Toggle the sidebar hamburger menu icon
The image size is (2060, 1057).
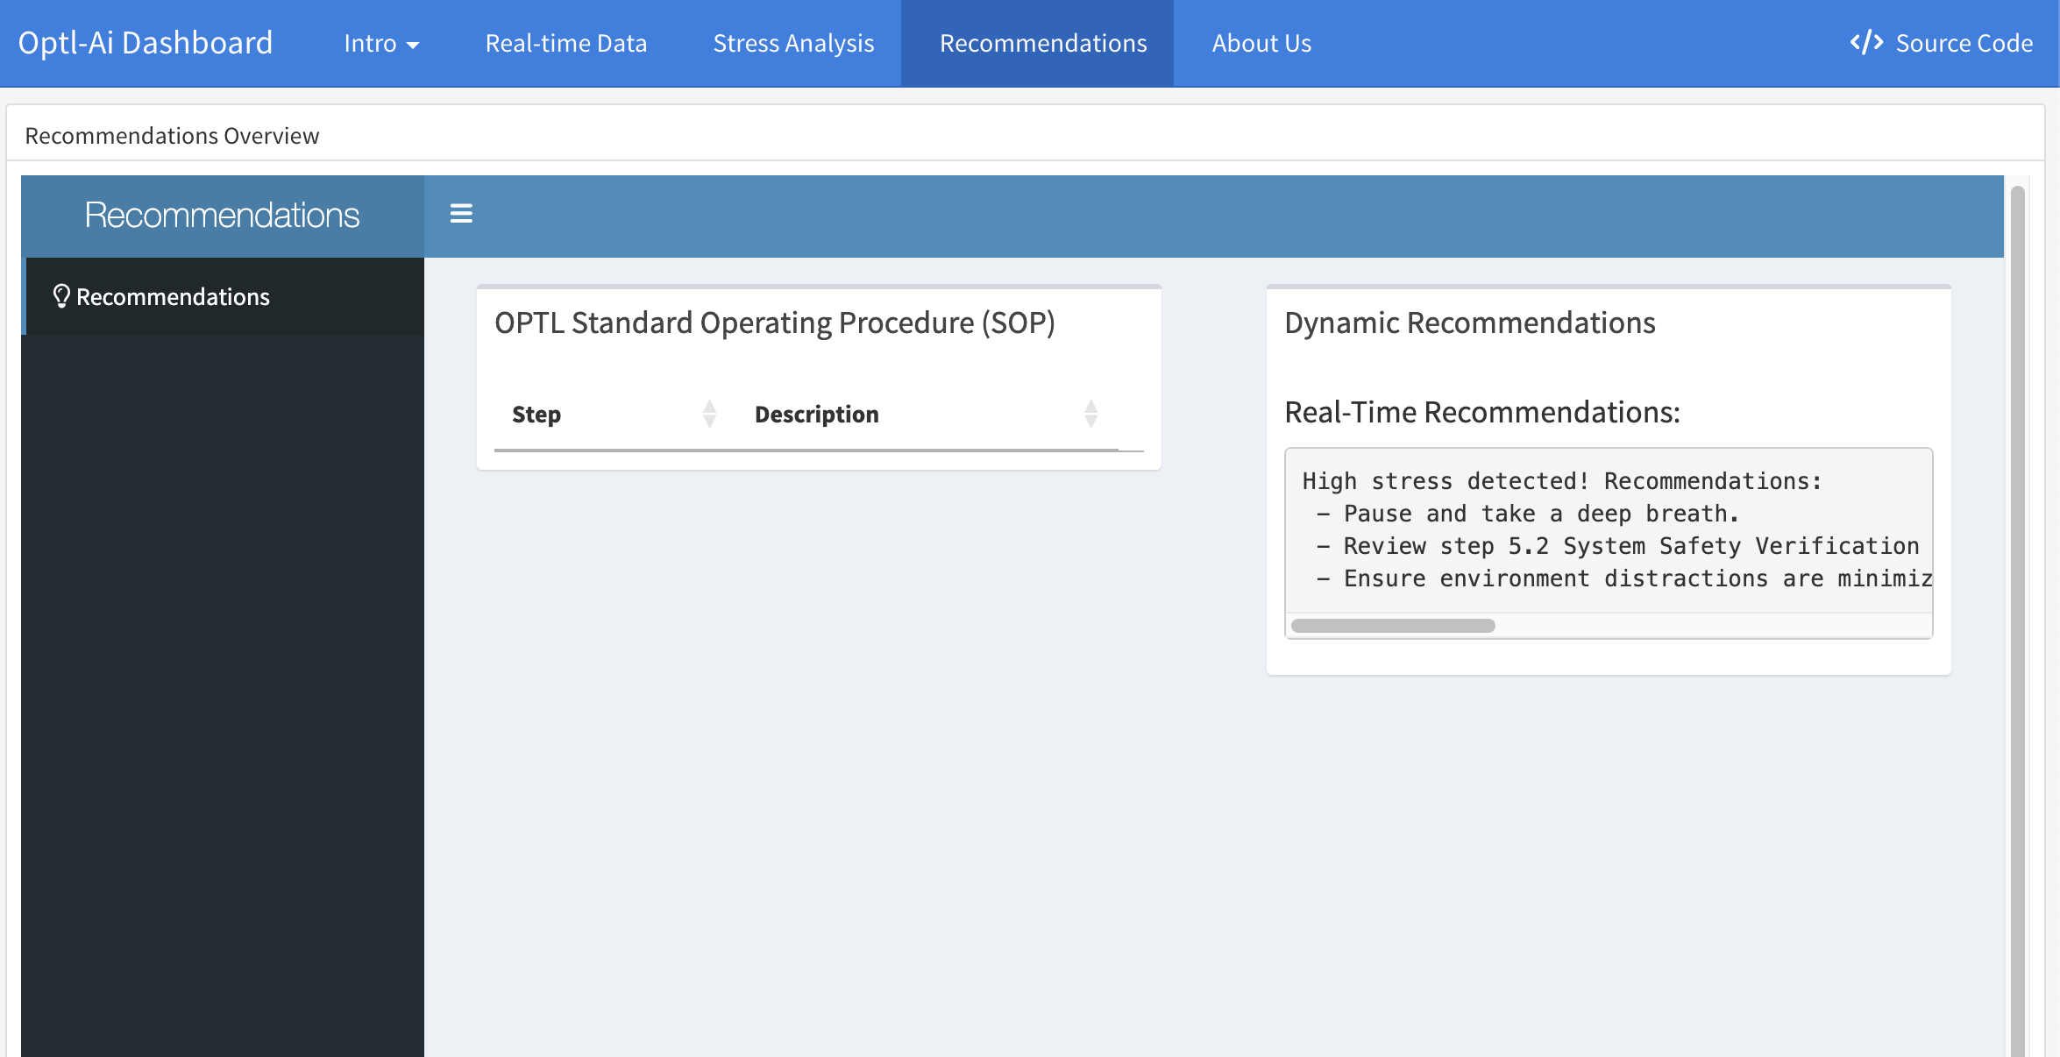pos(461,214)
